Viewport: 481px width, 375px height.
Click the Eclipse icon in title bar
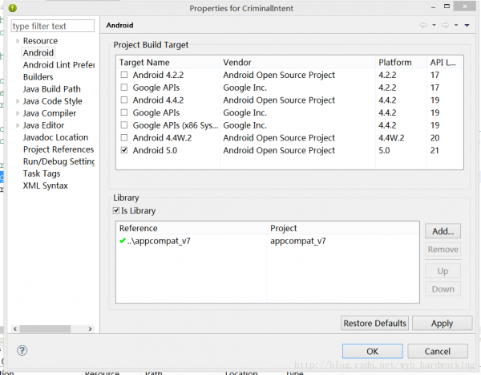pos(13,8)
